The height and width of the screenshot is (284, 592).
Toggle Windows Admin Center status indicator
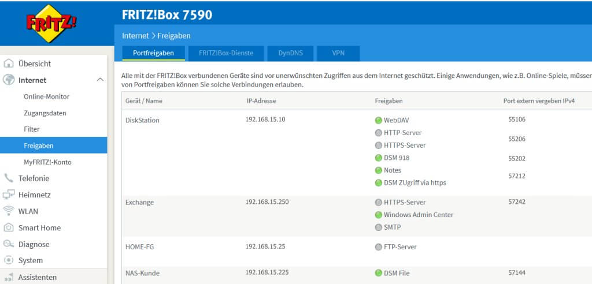tap(378, 215)
